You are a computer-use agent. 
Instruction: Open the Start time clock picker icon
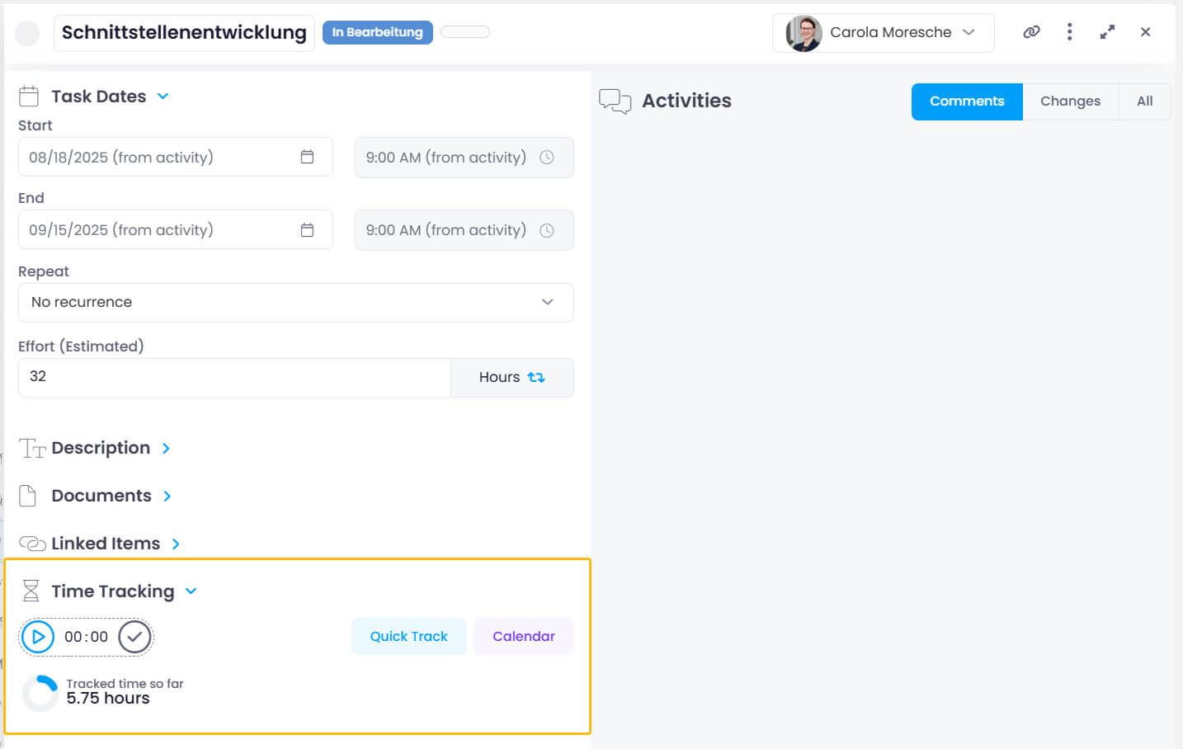(x=547, y=157)
